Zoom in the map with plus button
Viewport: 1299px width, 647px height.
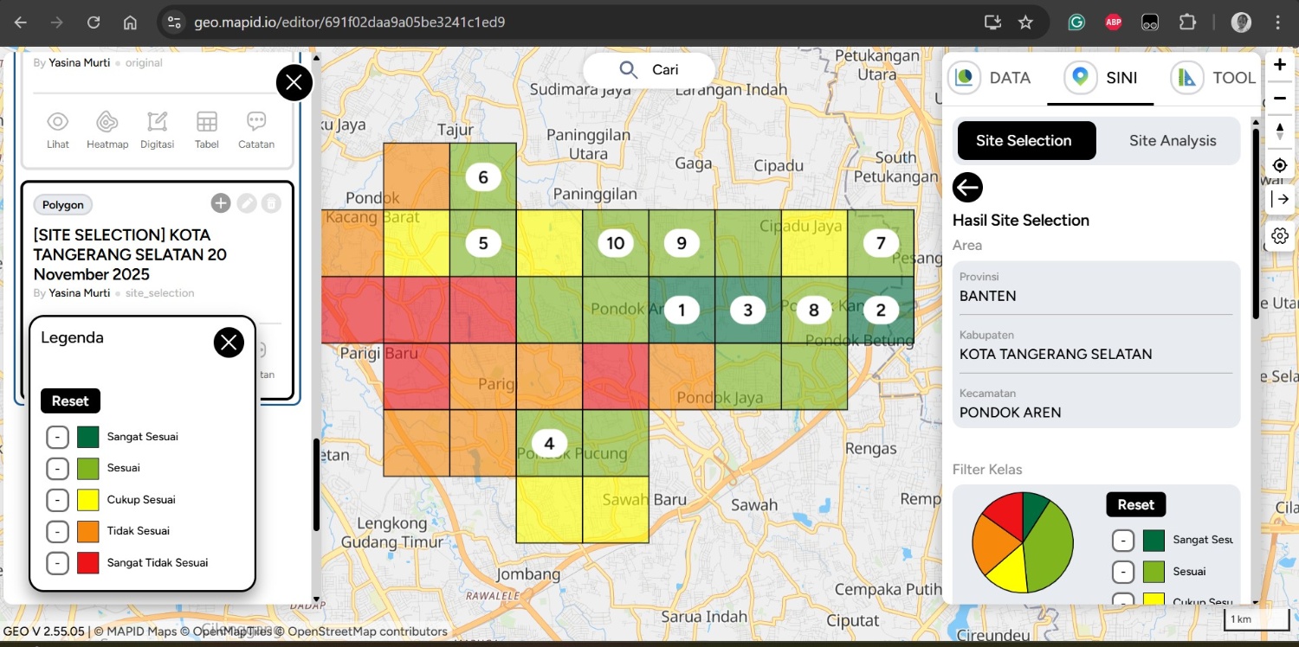pyautogui.click(x=1279, y=65)
